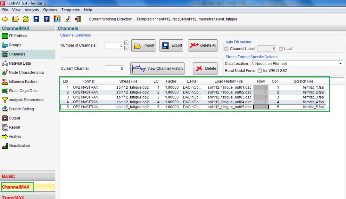Screen dimensions: 346x199
Task: Click Factor 1.00000 in row 3
Action: (172, 97)
